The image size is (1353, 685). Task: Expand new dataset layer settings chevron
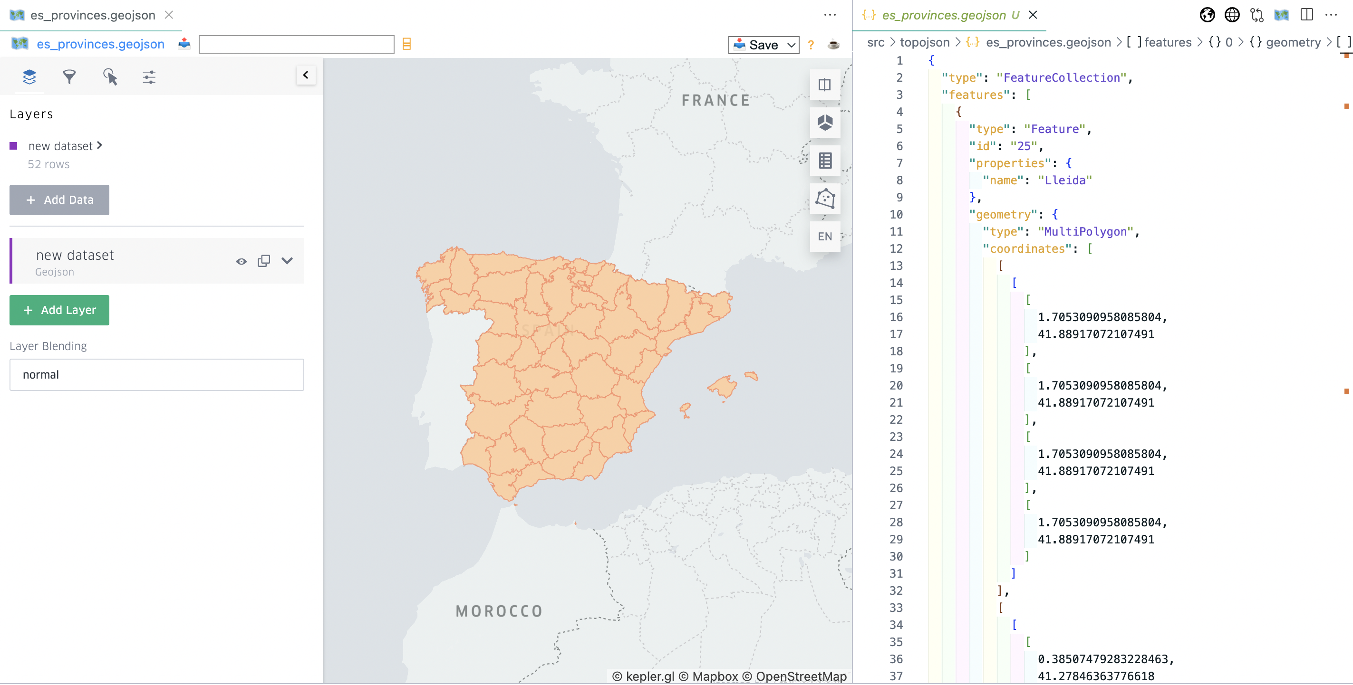(x=287, y=261)
